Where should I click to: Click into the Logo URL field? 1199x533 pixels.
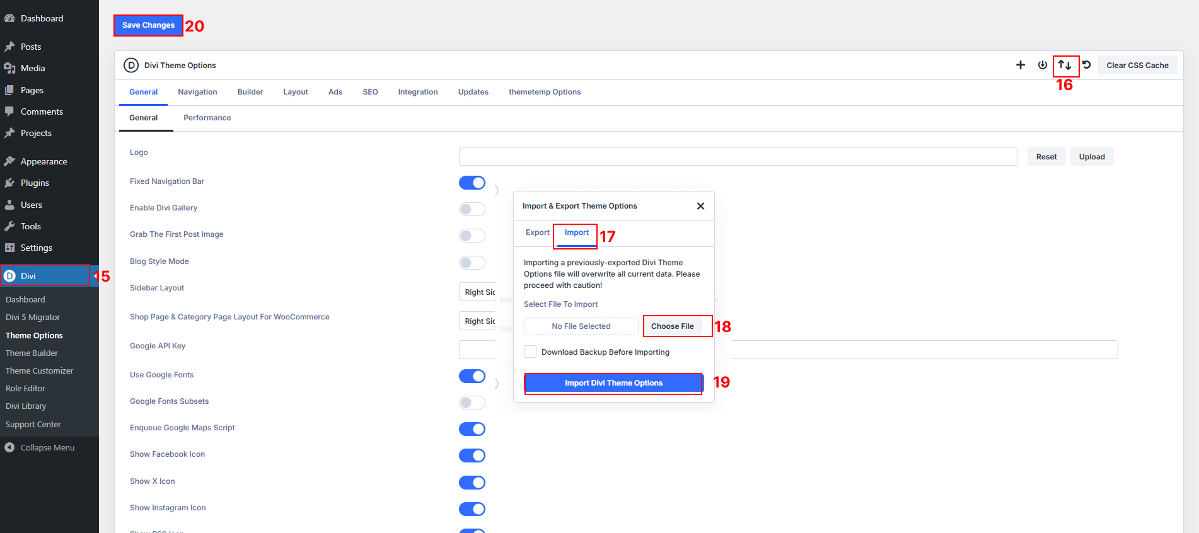point(738,156)
